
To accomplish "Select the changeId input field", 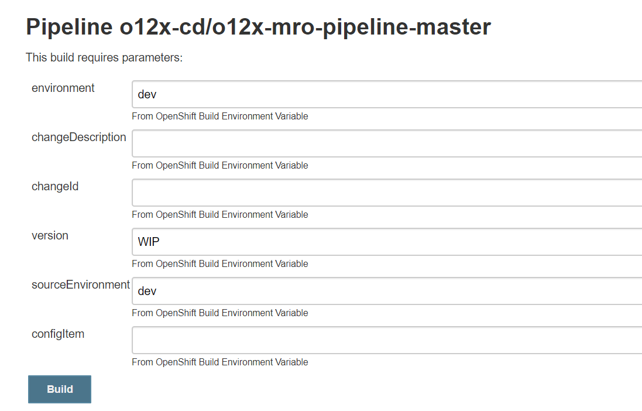I will click(x=351, y=193).
